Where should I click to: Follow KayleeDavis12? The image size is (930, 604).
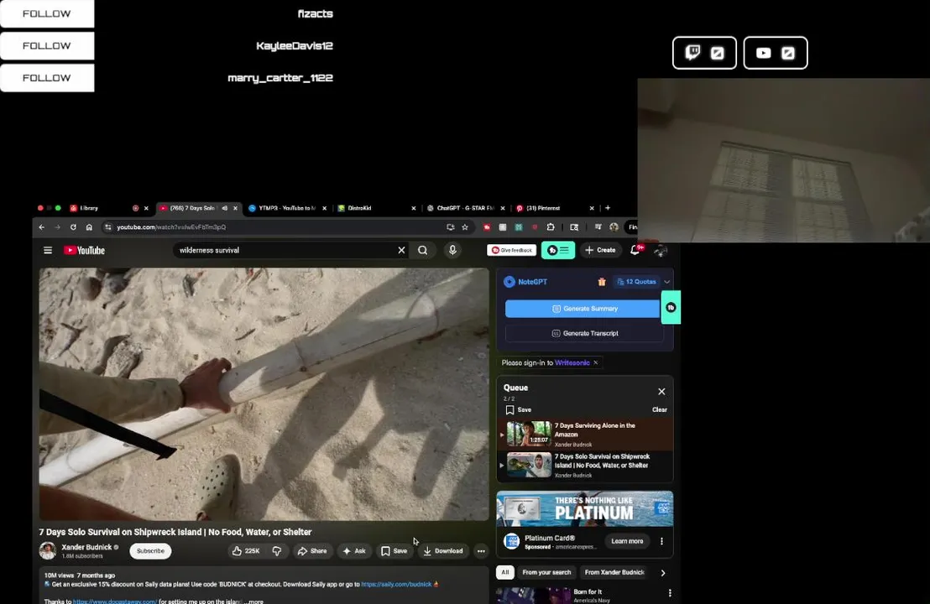(47, 45)
